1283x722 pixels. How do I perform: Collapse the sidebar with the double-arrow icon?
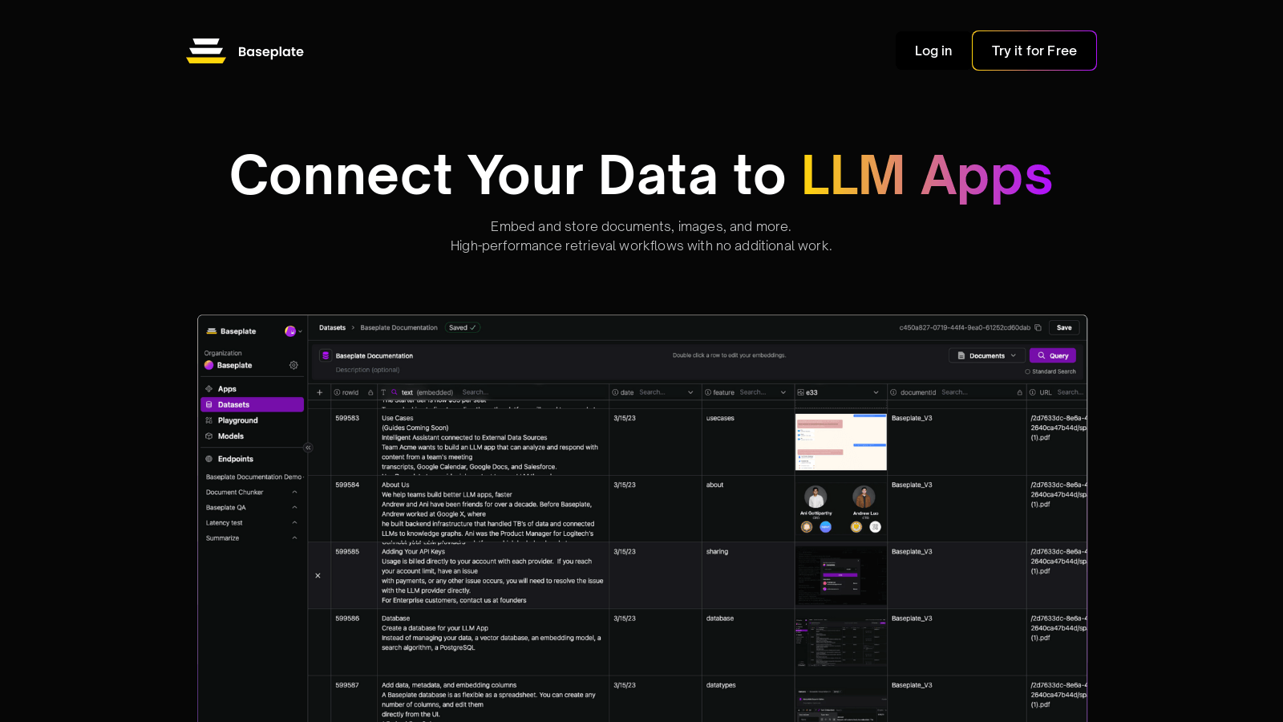point(308,448)
